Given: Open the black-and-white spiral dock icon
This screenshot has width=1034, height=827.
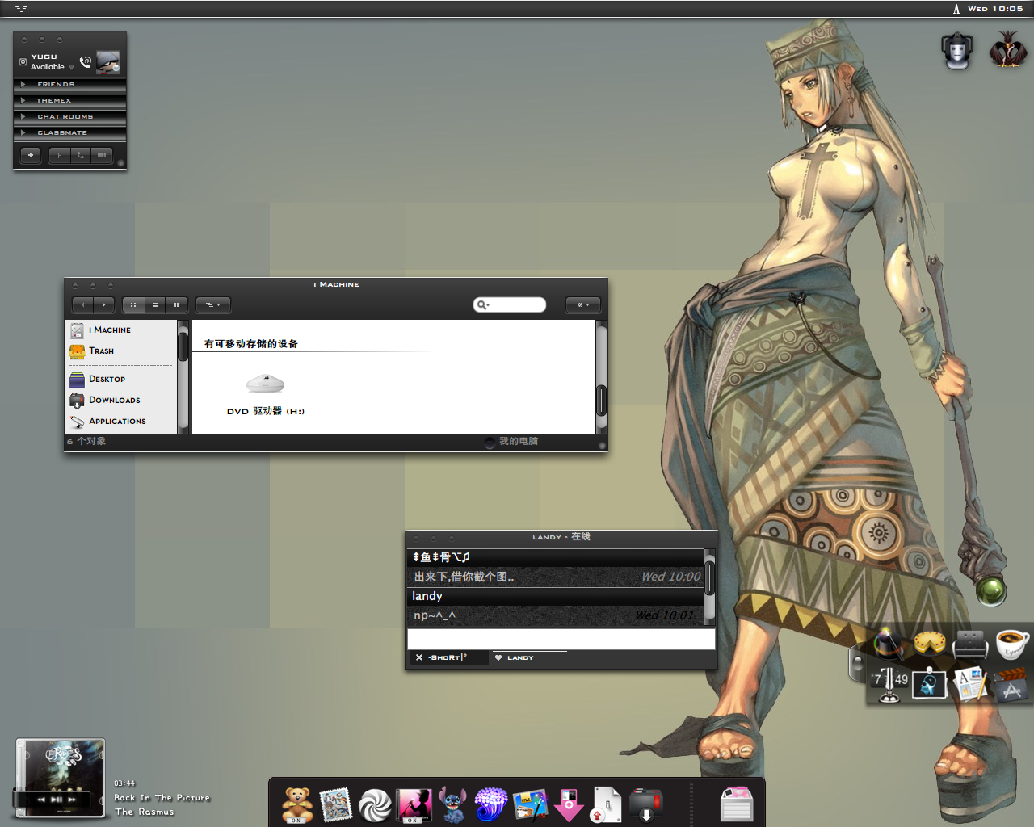Looking at the screenshot, I should point(375,805).
